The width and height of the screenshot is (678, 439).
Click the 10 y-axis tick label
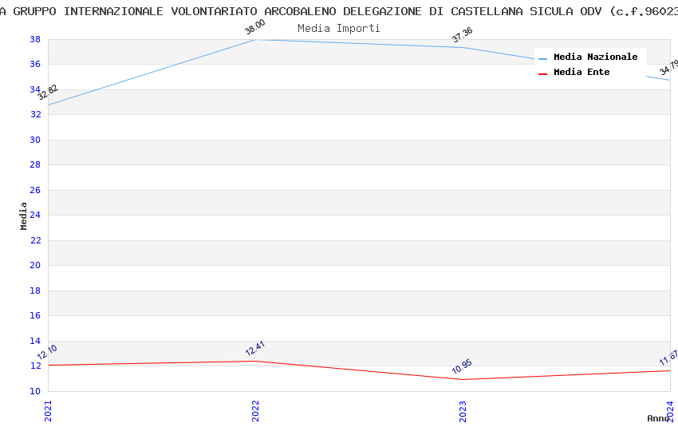click(35, 391)
